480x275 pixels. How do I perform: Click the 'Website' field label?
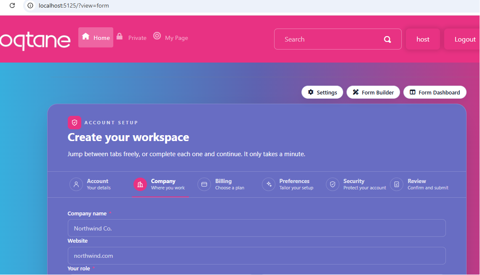77,241
